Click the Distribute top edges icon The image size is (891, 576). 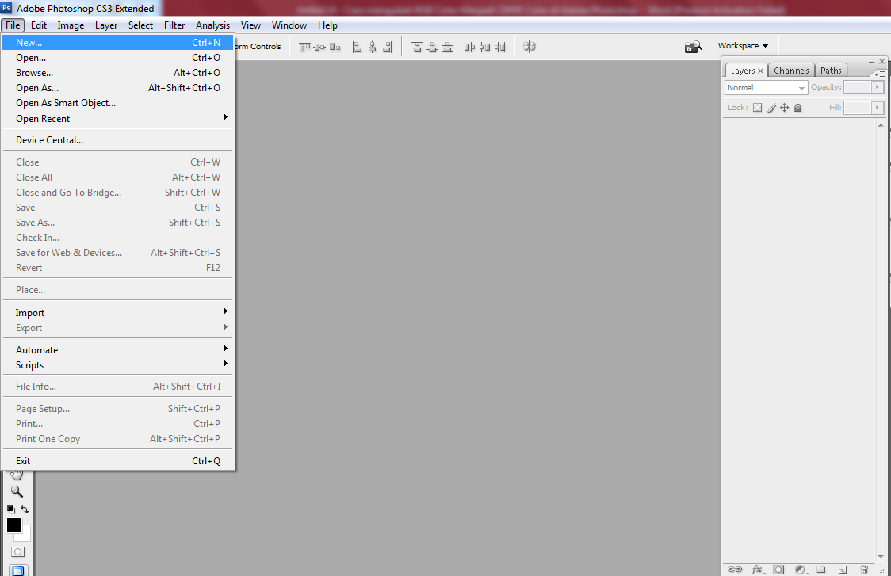417,48
